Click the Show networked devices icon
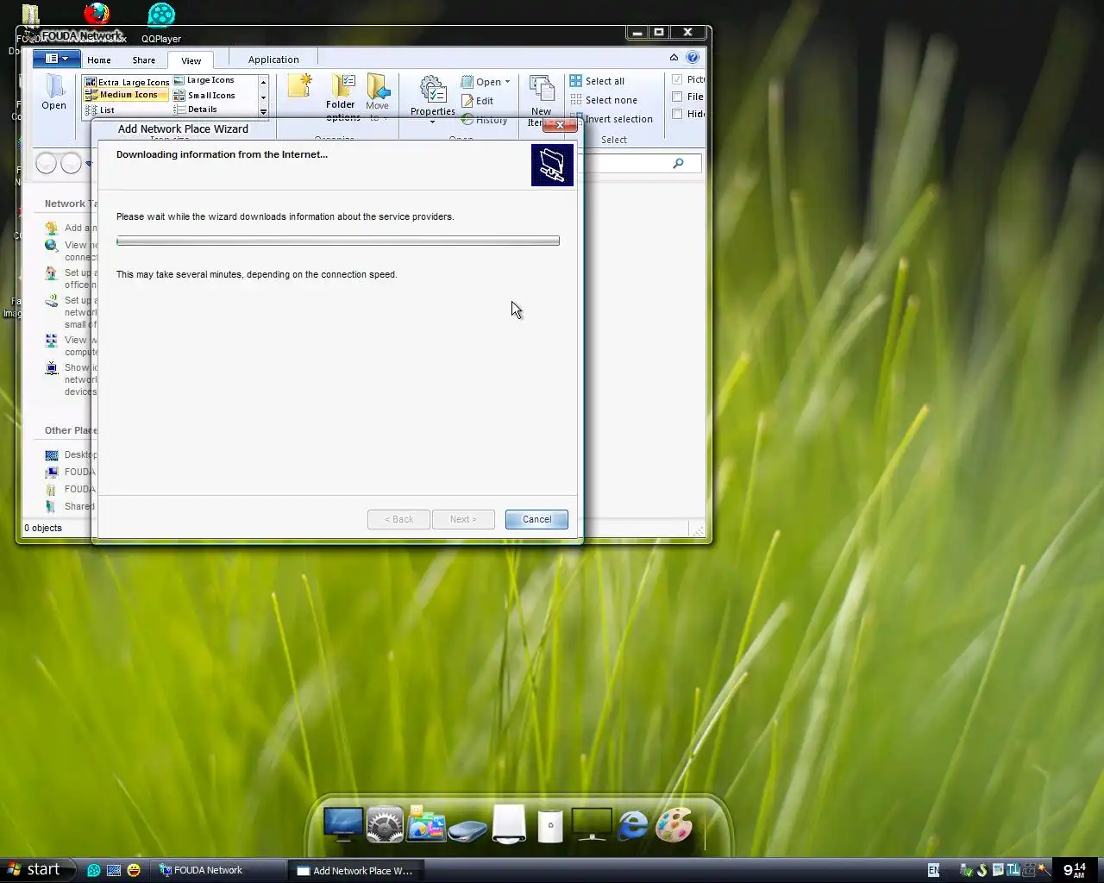 (x=52, y=368)
